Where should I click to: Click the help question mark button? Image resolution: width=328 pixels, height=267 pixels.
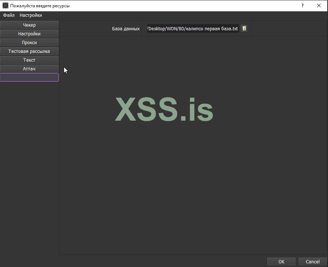303,6
